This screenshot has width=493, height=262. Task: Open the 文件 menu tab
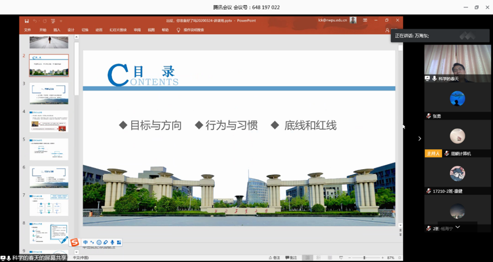27,30
